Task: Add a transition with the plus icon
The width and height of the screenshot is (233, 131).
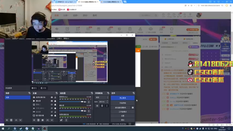Action: pyautogui.click(x=97, y=106)
